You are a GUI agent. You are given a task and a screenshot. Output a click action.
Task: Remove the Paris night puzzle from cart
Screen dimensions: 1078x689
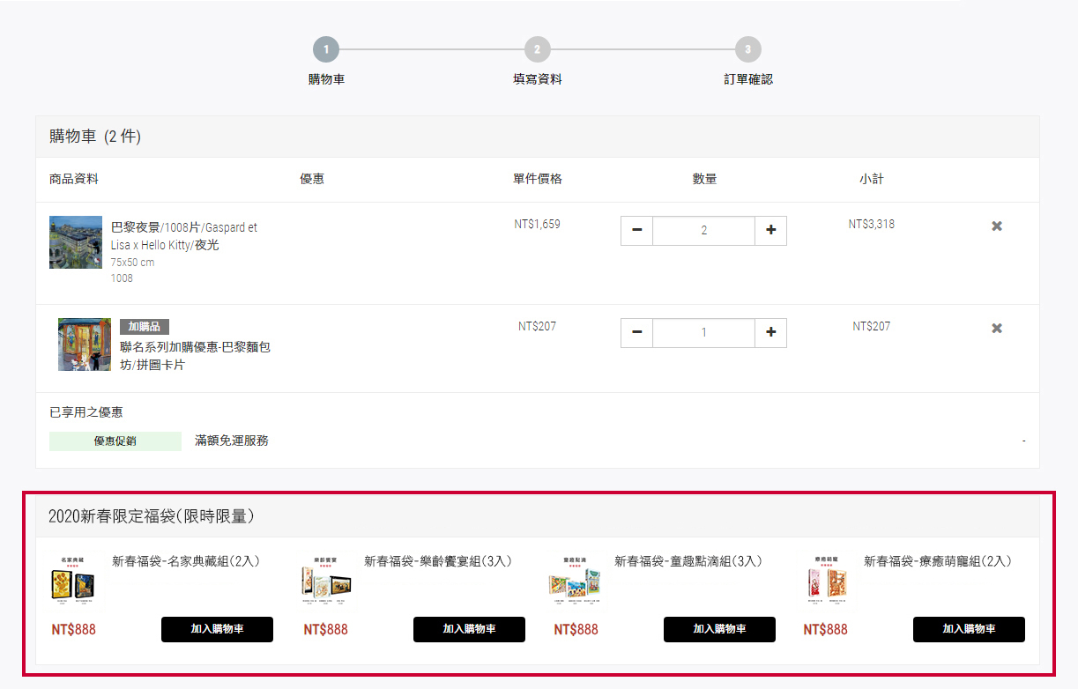tap(997, 226)
